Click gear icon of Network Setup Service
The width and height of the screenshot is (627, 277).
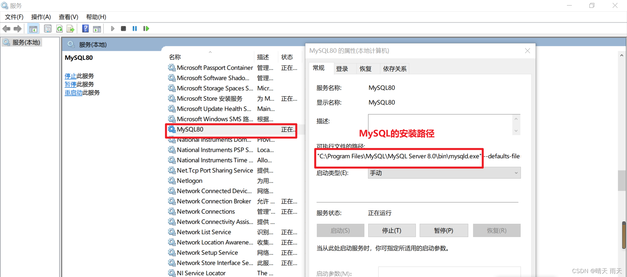point(172,253)
